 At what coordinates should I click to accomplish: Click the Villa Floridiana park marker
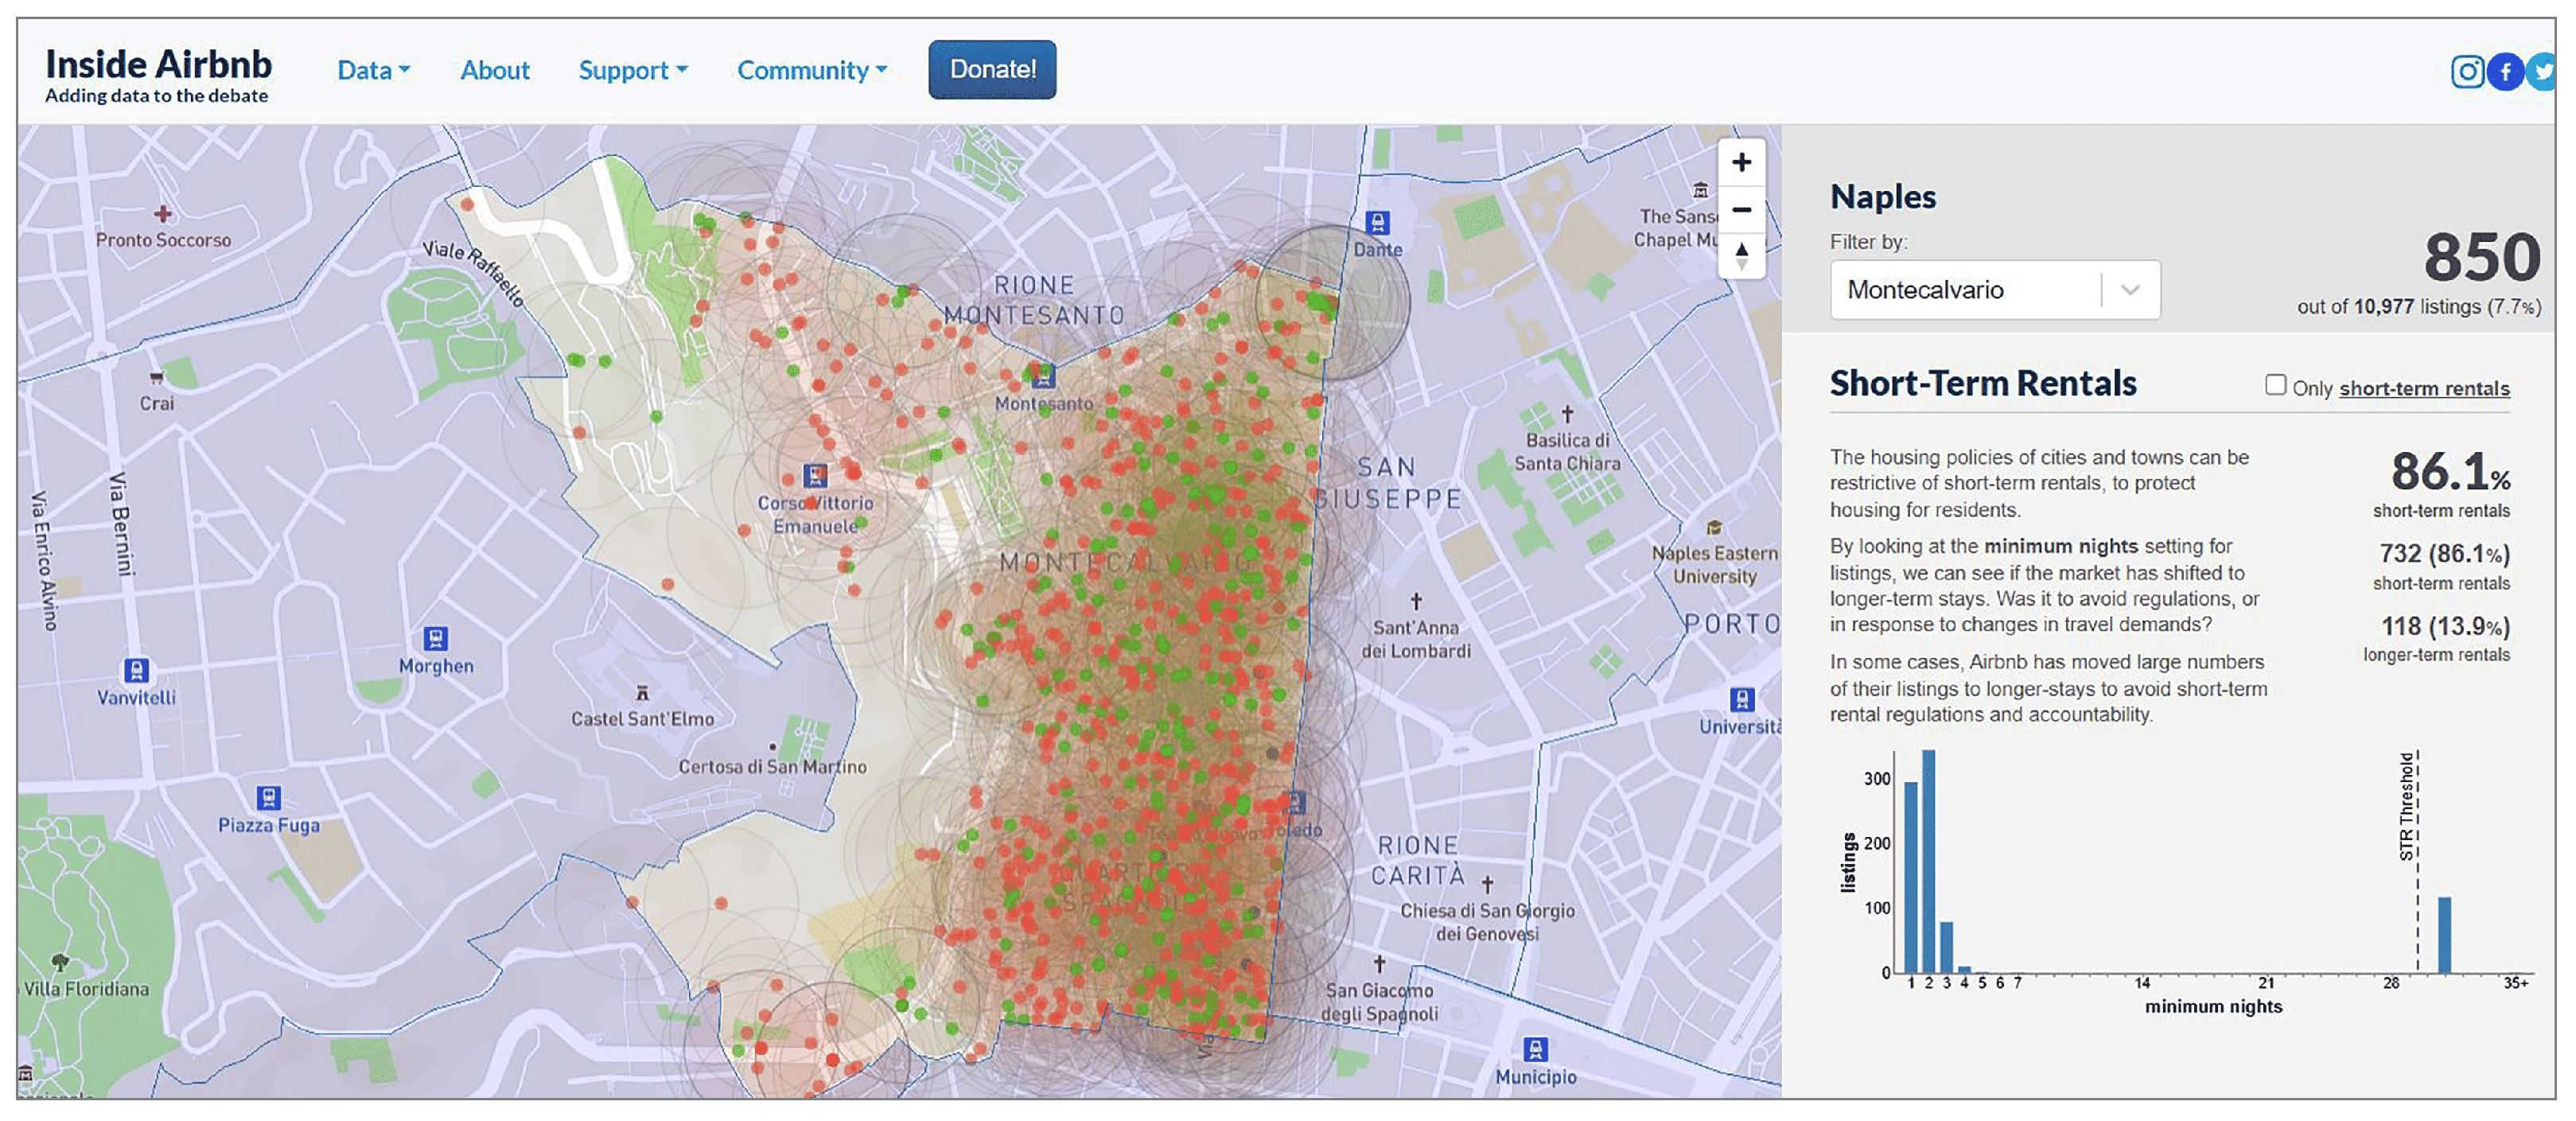pos(60,962)
